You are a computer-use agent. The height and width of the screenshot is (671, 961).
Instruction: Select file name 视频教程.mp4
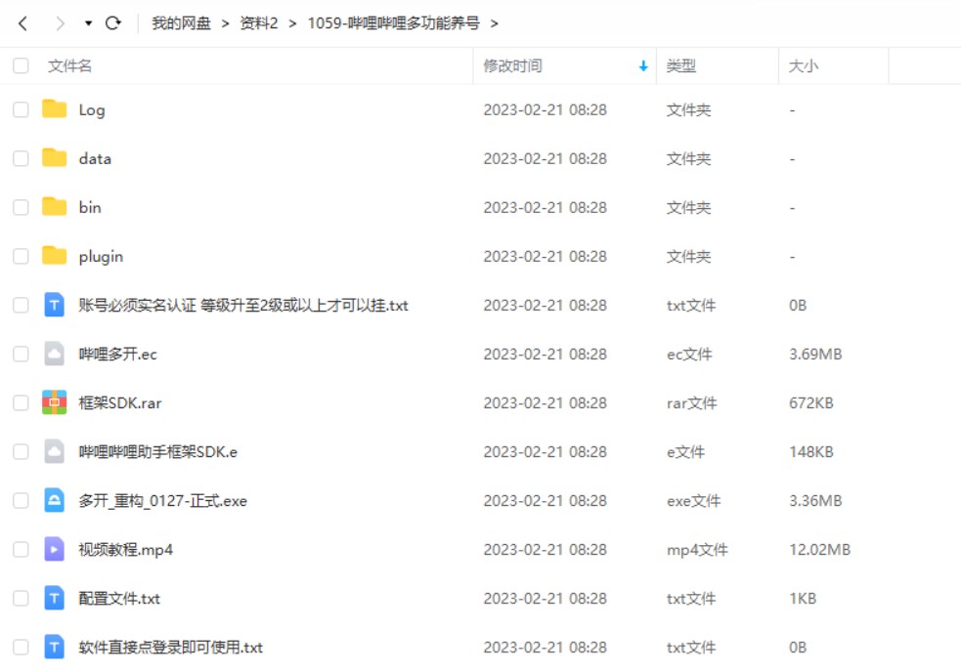coord(126,550)
